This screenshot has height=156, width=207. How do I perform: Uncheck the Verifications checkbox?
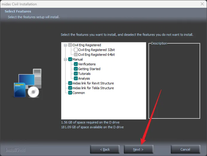(x=76, y=64)
